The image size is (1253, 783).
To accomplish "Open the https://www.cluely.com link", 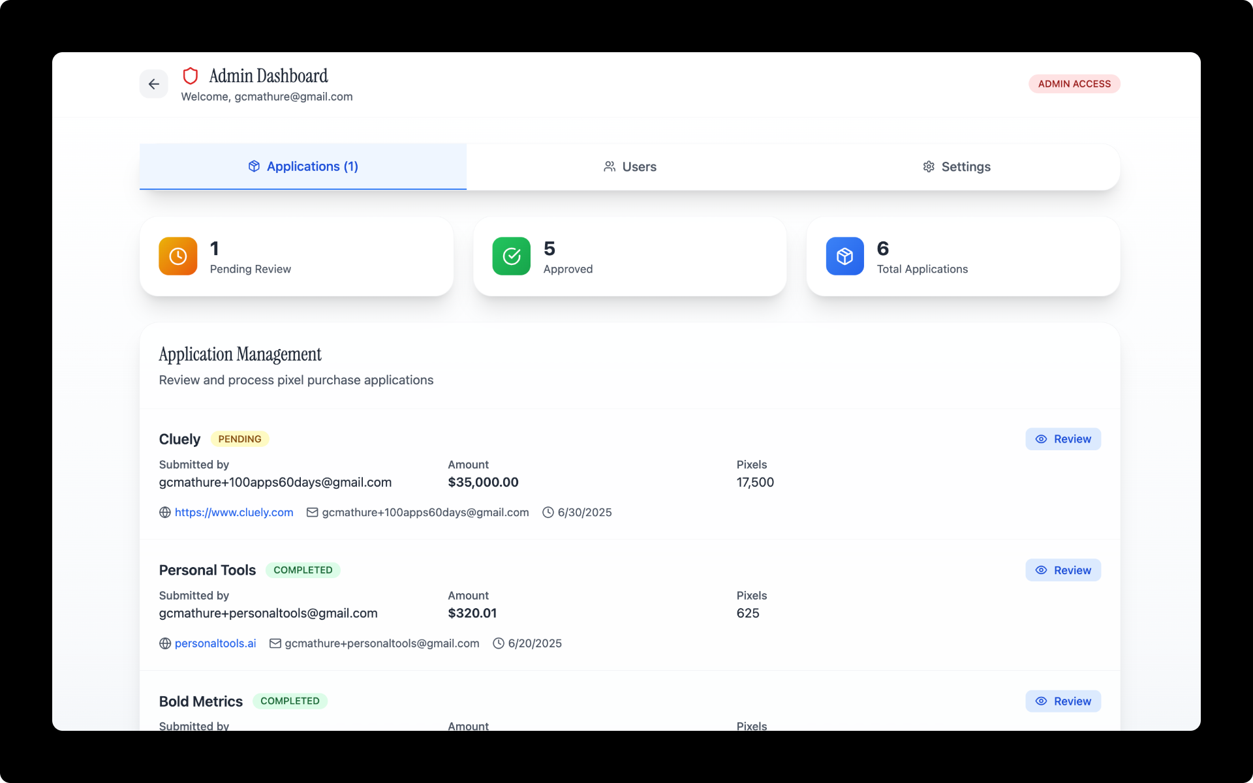I will 234,513.
